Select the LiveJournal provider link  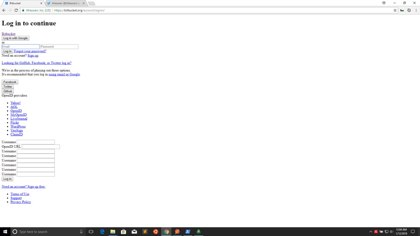coord(19,118)
